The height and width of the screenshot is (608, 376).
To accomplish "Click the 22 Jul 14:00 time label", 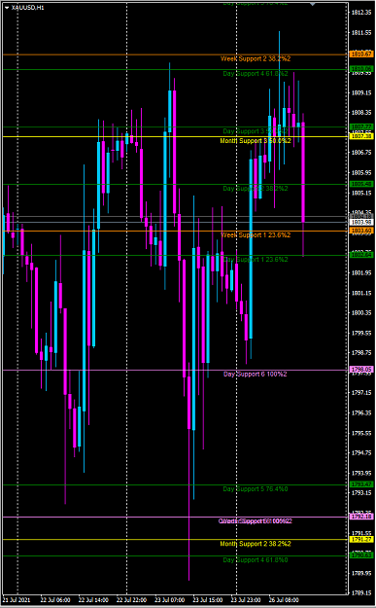I will click(92, 600).
